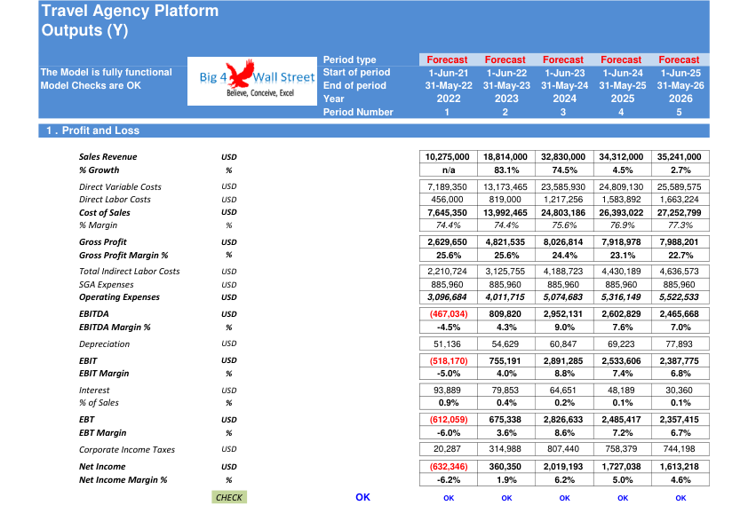Select the '% Growth' row label
748x529 pixels.
coord(99,170)
